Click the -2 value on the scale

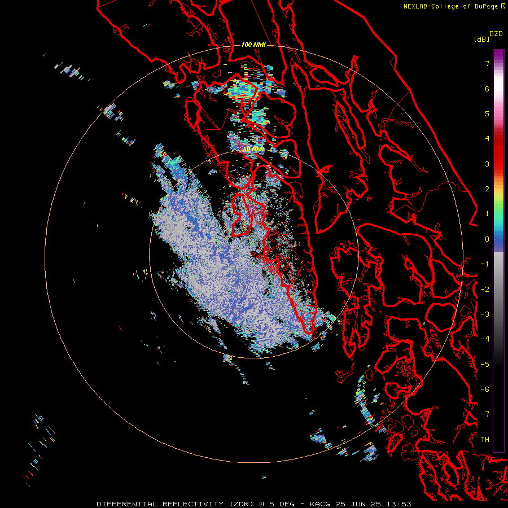click(x=485, y=290)
